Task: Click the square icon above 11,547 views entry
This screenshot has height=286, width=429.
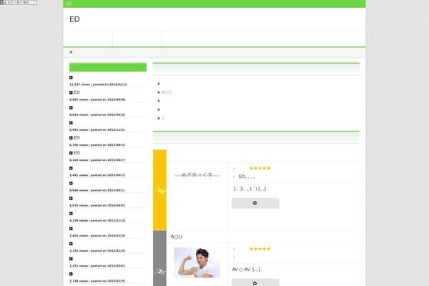Action: point(71,77)
